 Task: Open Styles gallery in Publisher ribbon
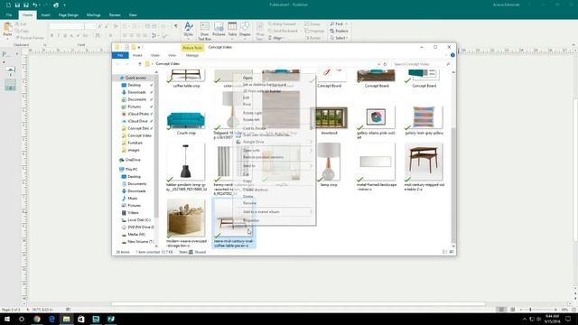coord(189,30)
